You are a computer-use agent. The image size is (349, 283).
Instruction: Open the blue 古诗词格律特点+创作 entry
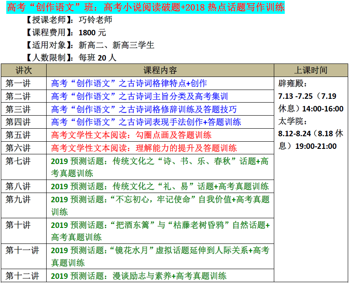tap(129, 84)
